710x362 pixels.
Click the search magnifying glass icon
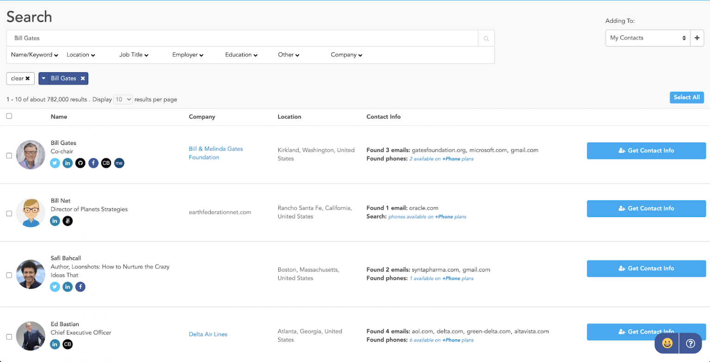pos(485,38)
